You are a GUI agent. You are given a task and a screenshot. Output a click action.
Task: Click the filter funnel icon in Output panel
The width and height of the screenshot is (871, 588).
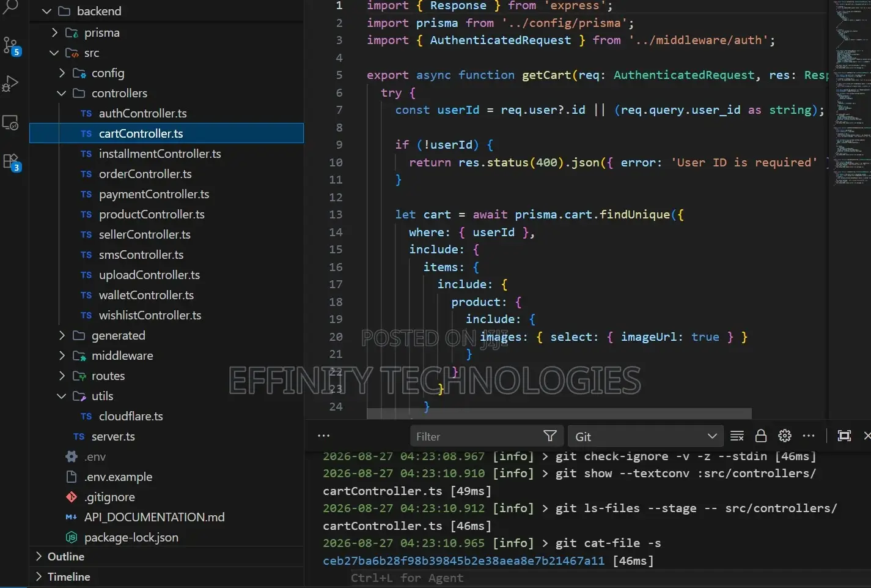549,436
